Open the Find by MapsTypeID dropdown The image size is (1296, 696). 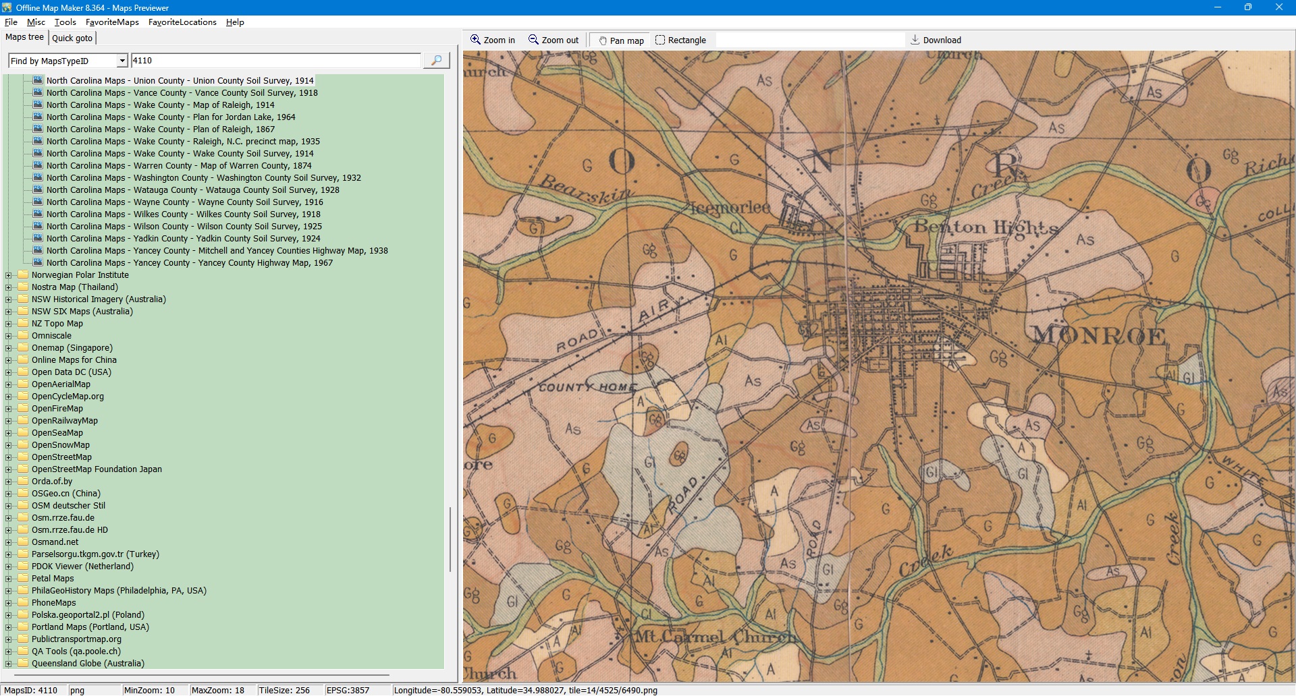coord(122,61)
